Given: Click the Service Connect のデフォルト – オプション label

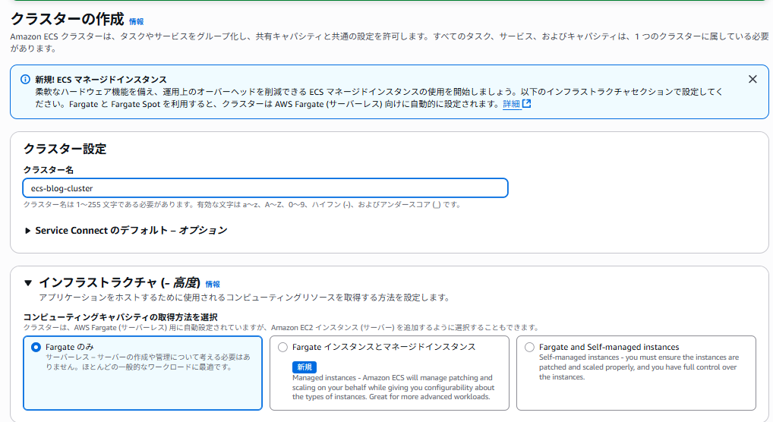Looking at the screenshot, I should 131,230.
